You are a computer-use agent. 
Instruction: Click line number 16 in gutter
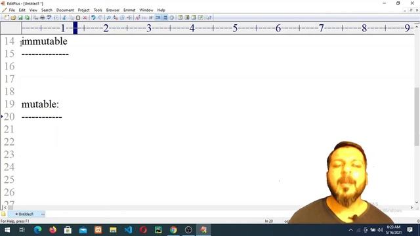tap(9, 66)
